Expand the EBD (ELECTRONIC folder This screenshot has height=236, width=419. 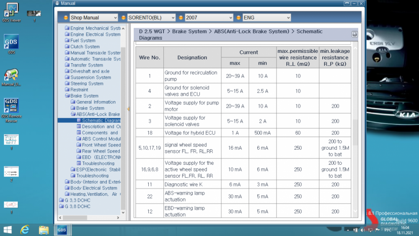pyautogui.click(x=98, y=157)
